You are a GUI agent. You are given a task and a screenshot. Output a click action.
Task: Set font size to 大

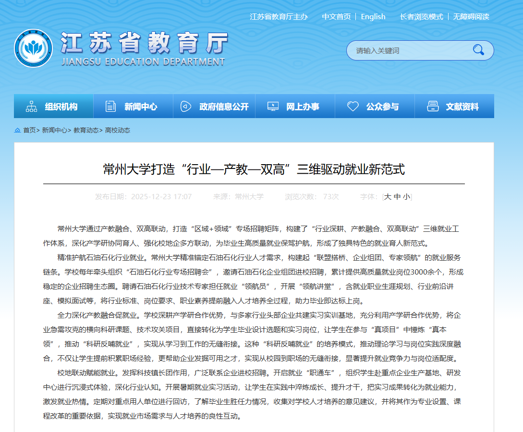pos(388,197)
